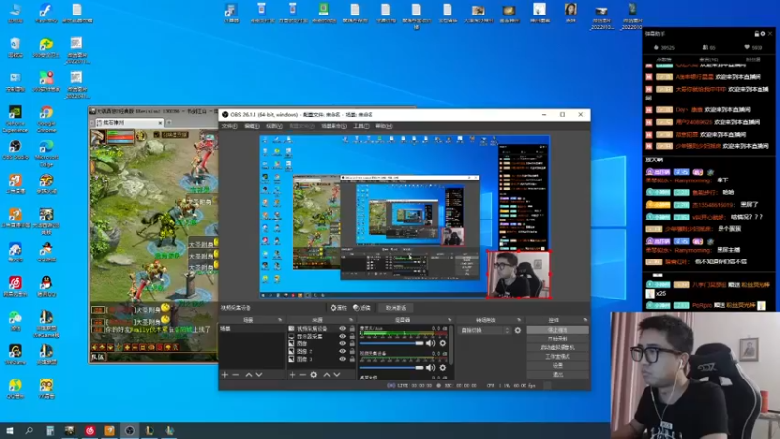Open OBS 场景集合(S) menu
Image resolution: width=780 pixels, height=439 pixels.
coord(333,126)
